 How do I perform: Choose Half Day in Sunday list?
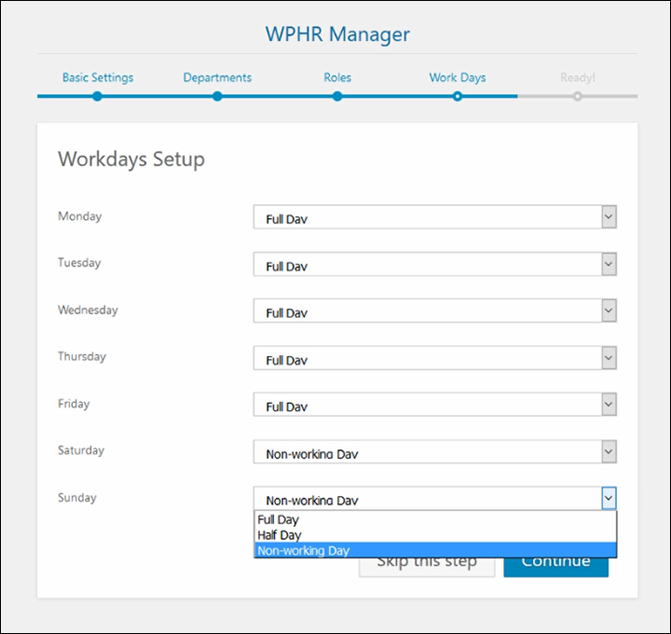pyautogui.click(x=435, y=534)
